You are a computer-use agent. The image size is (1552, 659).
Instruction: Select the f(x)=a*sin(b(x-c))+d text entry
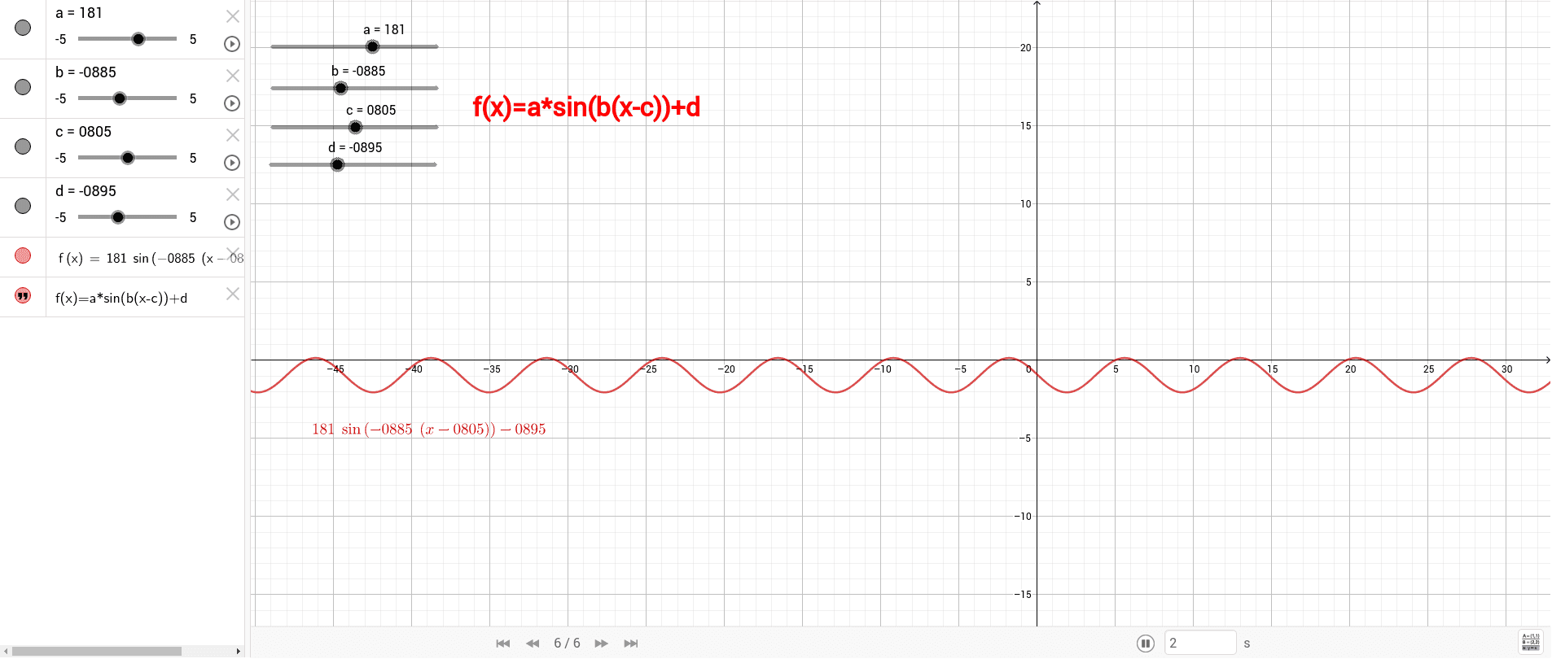click(x=121, y=298)
